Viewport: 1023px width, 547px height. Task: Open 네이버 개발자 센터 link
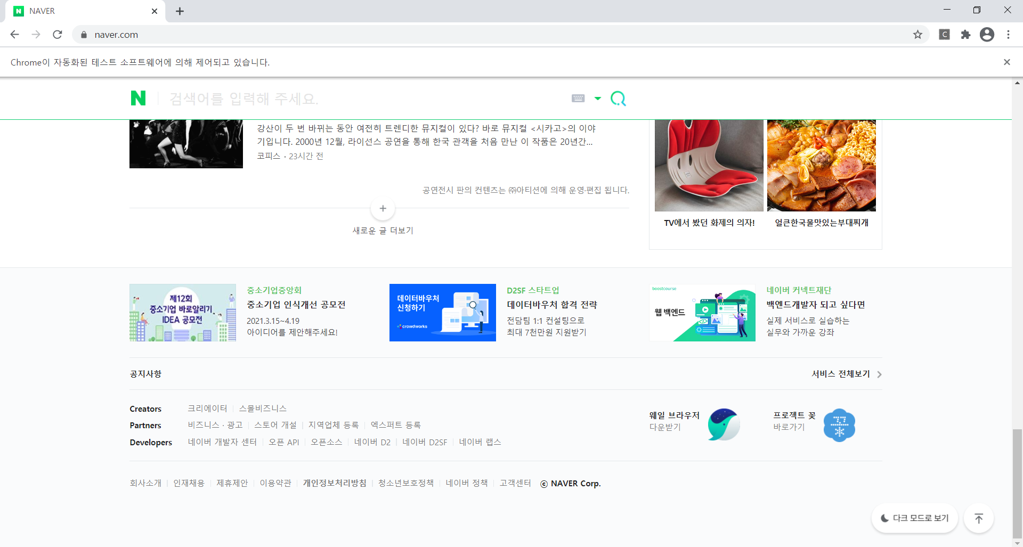click(x=222, y=442)
